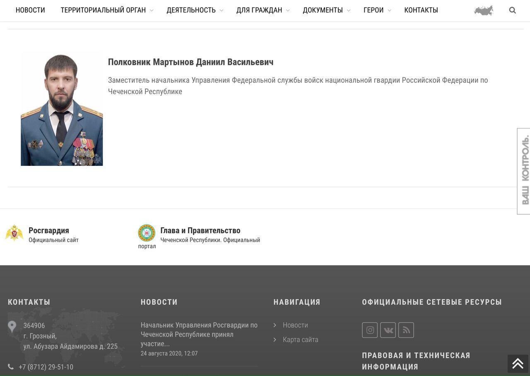Open the Деятельность menu

[191, 10]
